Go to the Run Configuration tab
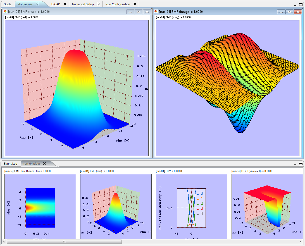This screenshot has height=246, width=305. [118, 4]
